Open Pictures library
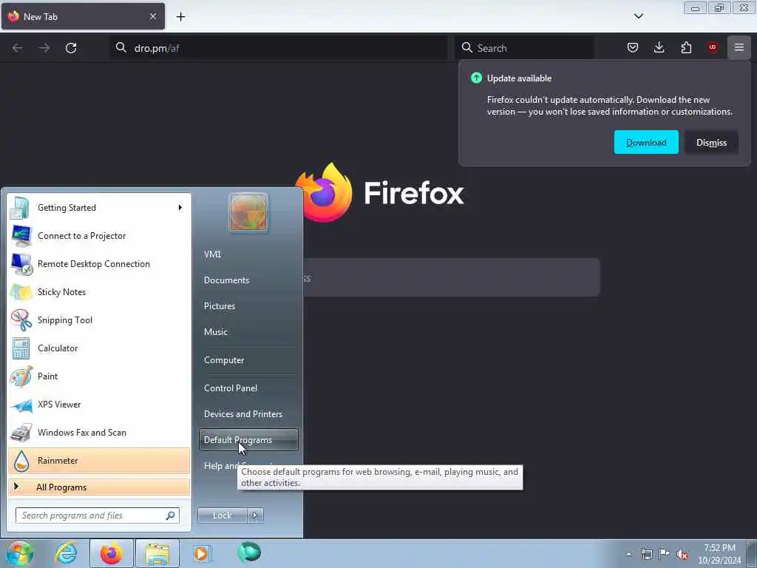 pyautogui.click(x=248, y=305)
